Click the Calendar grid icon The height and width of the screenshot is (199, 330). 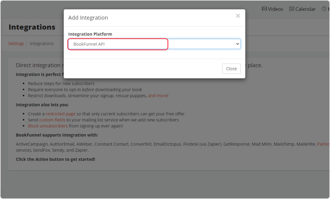(x=292, y=9)
